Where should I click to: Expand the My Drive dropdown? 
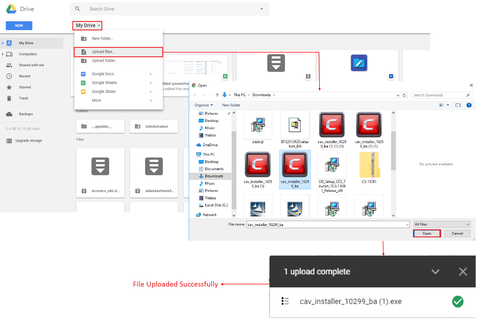pyautogui.click(x=87, y=25)
